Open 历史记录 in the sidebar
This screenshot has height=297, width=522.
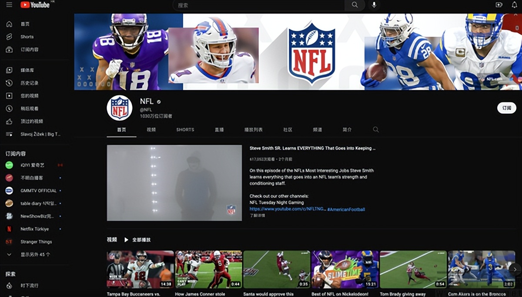coord(29,83)
